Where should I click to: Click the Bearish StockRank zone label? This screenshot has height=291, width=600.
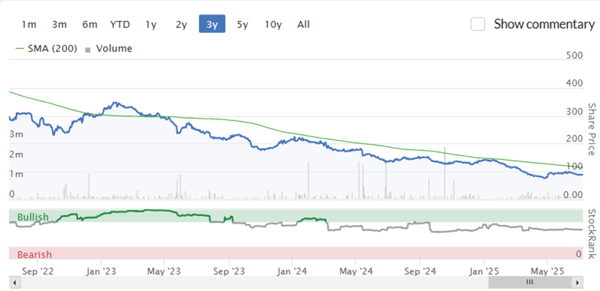tap(34, 254)
